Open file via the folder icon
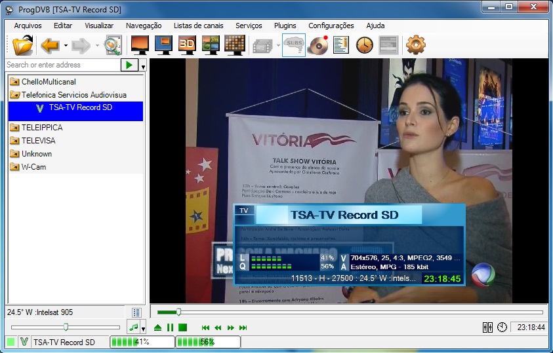 click(22, 45)
